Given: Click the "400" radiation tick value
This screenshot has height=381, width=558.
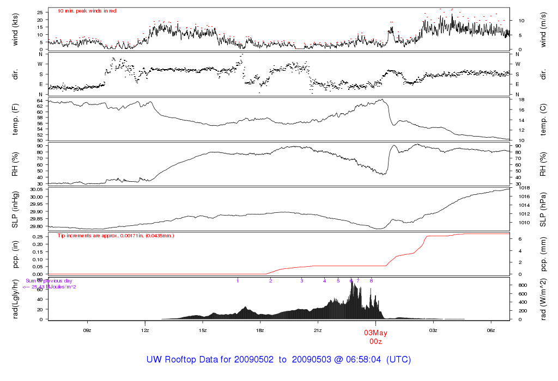Looking at the screenshot, I should tap(523, 303).
